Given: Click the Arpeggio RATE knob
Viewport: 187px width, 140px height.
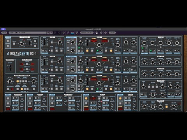Looking at the screenshot, I should 22,44.
